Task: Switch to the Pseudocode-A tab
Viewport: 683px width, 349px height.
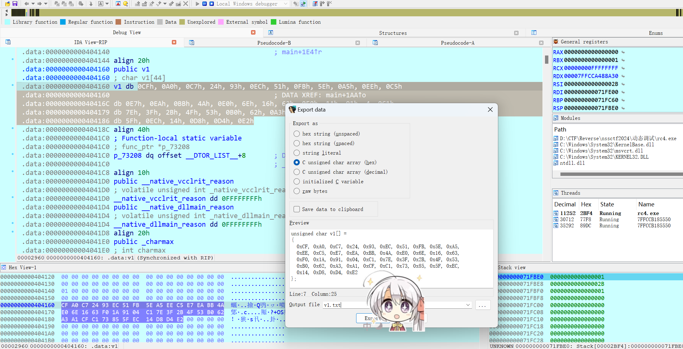Action: click(x=457, y=43)
